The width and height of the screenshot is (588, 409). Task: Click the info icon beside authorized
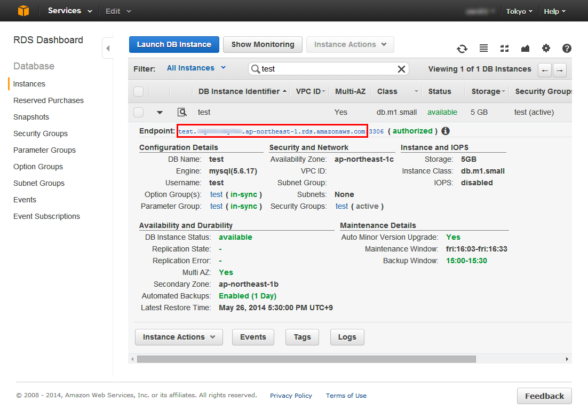pyautogui.click(x=446, y=131)
